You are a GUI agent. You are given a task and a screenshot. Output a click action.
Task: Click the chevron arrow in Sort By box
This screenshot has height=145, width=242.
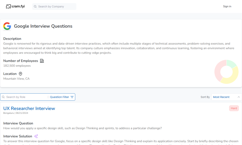(x=239, y=97)
